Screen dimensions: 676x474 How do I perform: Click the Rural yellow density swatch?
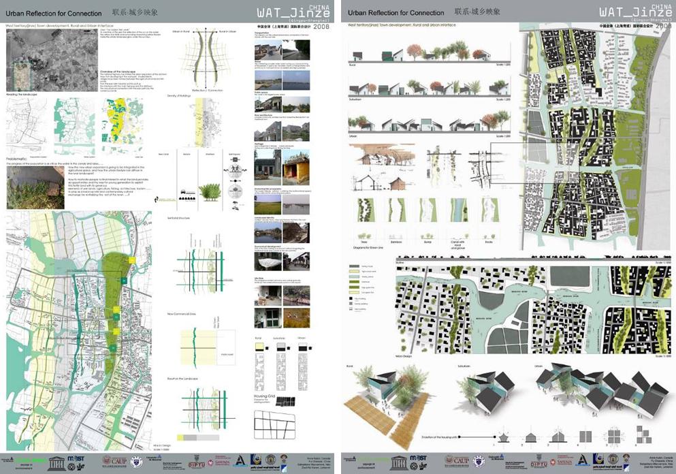coord(259,347)
